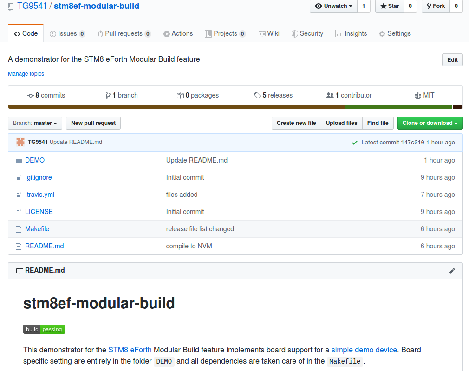Click the Manage topics link

coord(26,74)
